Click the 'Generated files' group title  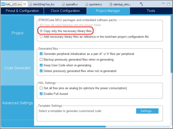pyautogui.click(x=48, y=49)
